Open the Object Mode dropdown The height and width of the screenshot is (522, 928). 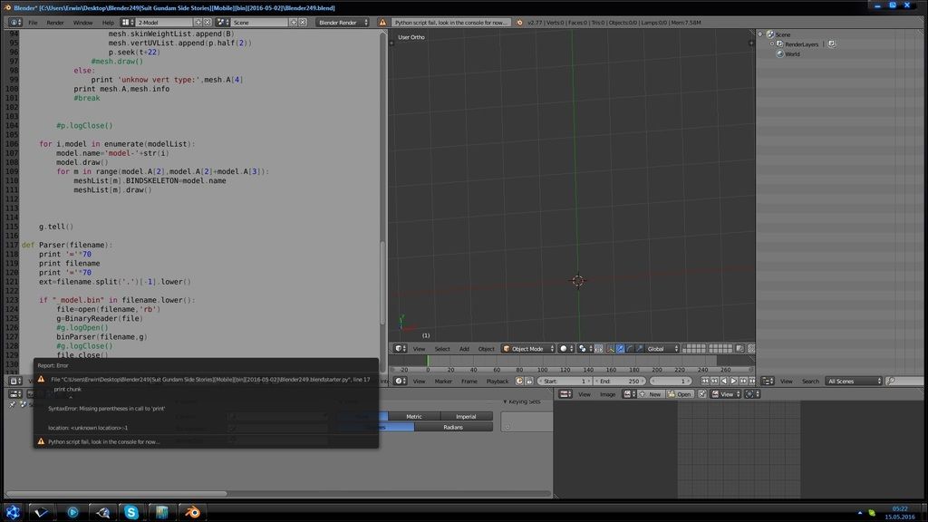point(528,349)
